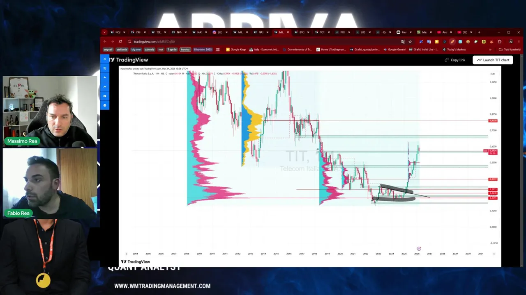Open the stellantis bookmark group
This screenshot has width=526, height=295.
pos(122,50)
